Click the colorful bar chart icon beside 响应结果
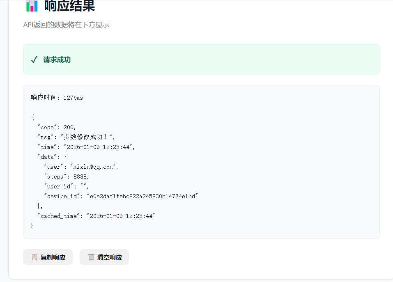 click(32, 6)
